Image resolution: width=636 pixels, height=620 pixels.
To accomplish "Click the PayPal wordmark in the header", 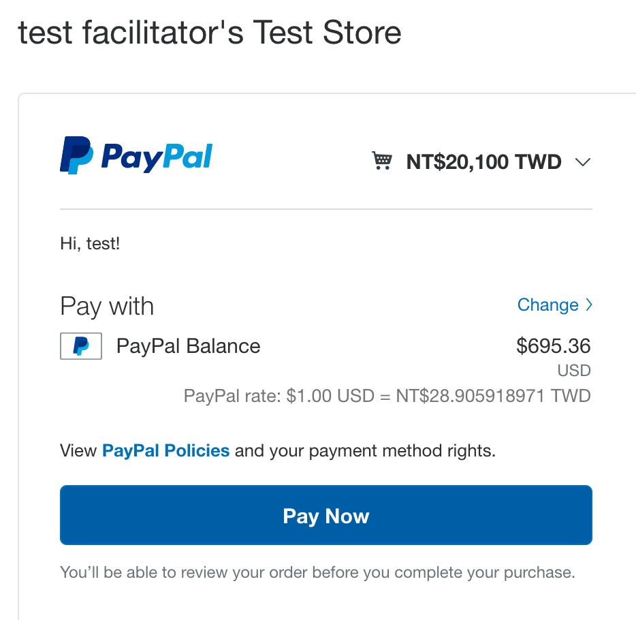I will tap(157, 157).
